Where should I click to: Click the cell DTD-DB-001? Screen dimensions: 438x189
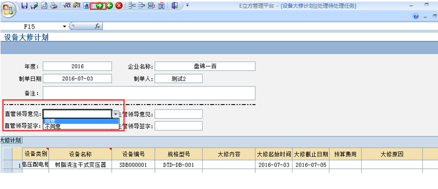click(179, 165)
